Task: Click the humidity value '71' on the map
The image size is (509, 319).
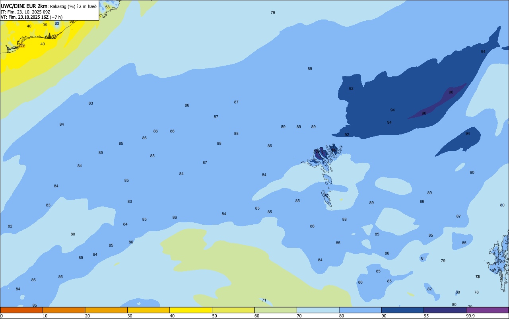Action: [x=264, y=300]
